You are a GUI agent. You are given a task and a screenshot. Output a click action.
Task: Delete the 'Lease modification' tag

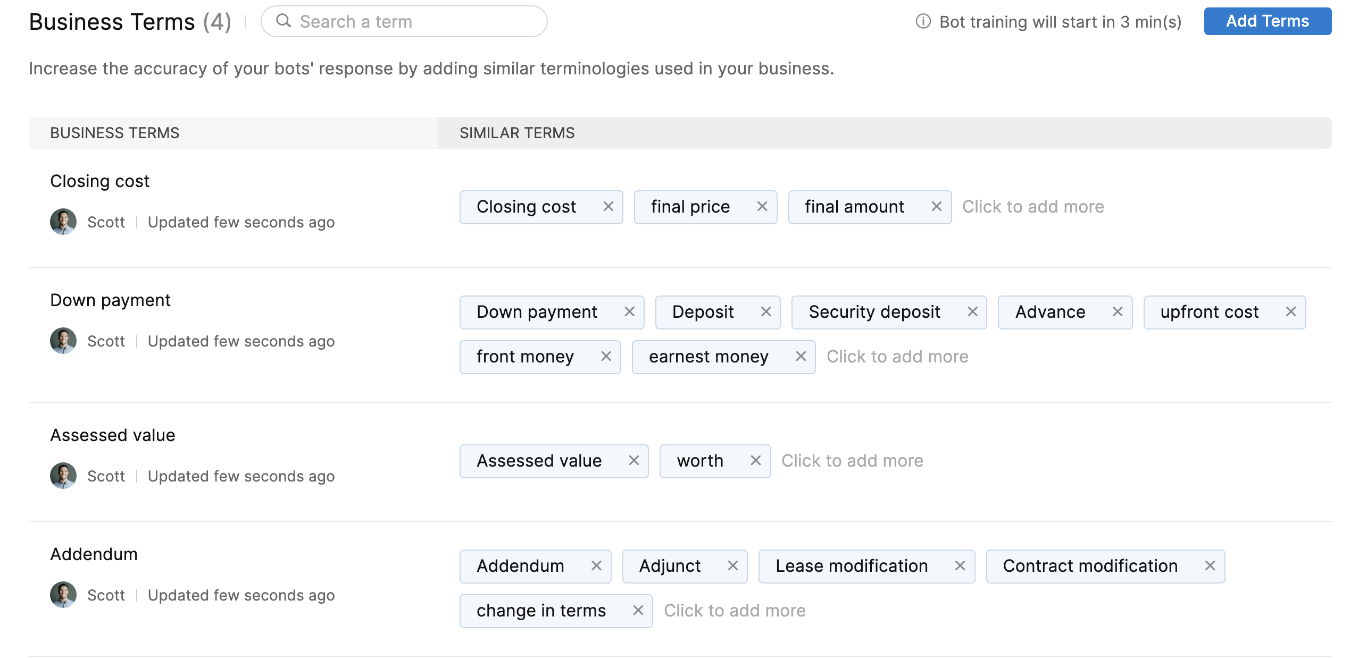click(960, 566)
